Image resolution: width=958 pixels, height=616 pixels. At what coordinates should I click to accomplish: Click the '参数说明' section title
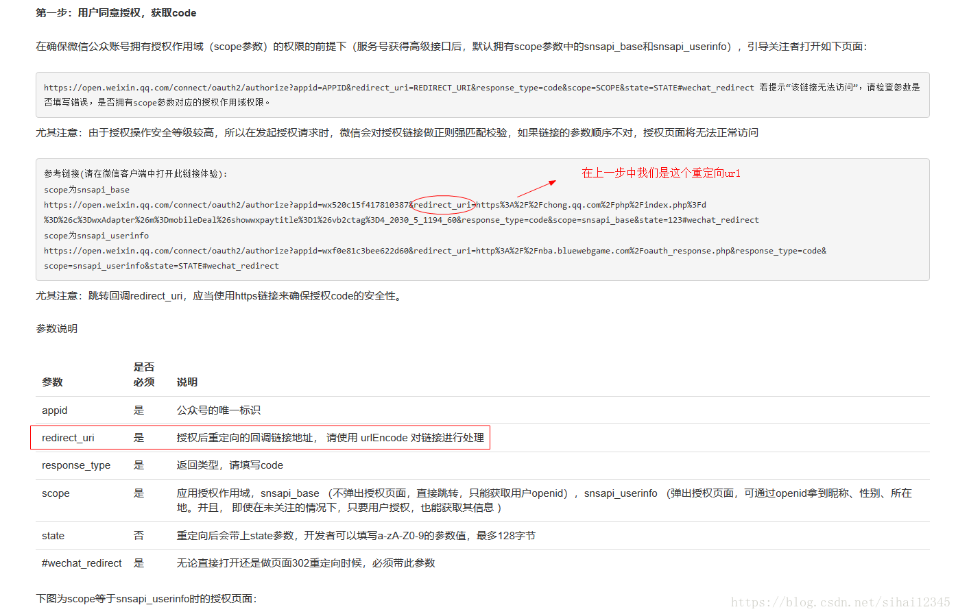[x=56, y=329]
